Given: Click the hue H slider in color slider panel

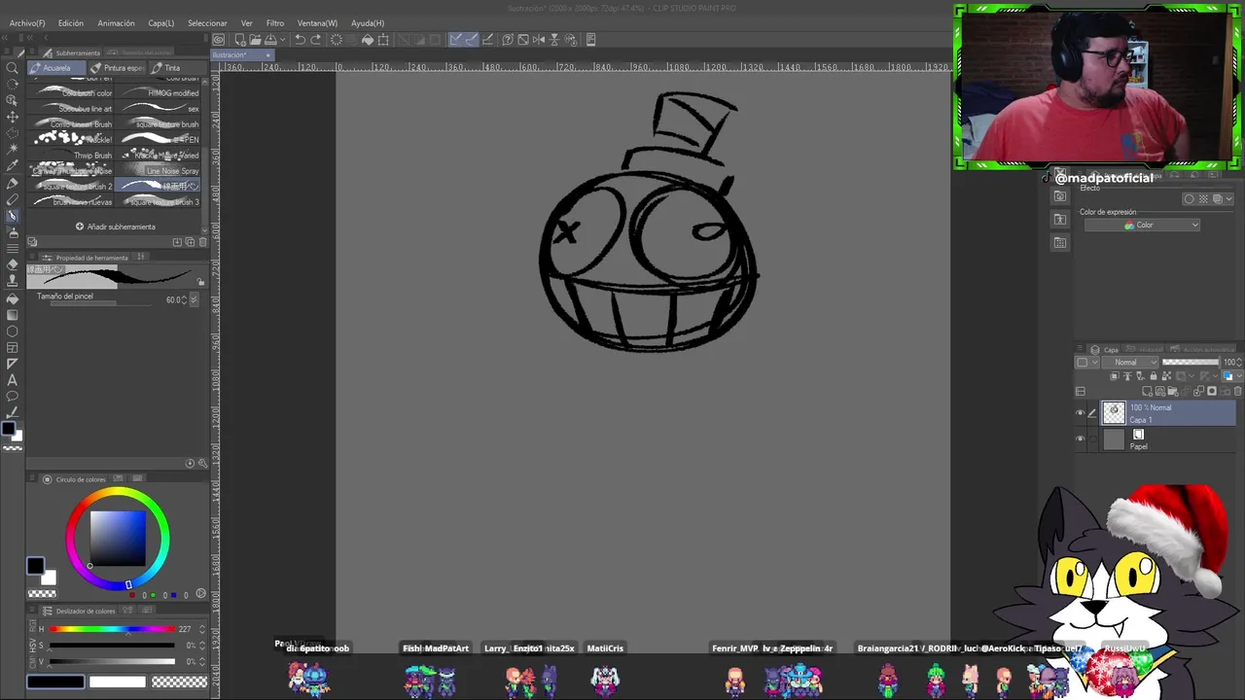Looking at the screenshot, I should point(113,629).
